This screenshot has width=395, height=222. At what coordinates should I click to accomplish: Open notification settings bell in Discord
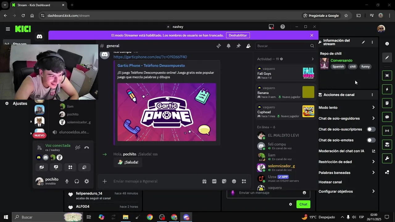[229, 46]
